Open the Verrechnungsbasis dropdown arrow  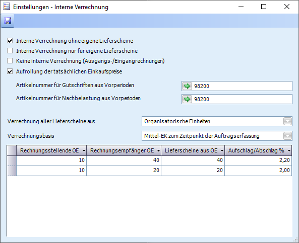(x=287, y=136)
